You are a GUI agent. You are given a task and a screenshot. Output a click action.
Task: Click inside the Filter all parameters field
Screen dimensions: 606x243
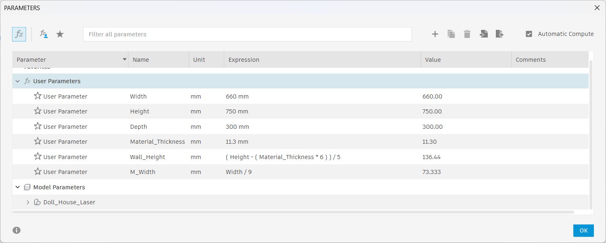pos(247,34)
